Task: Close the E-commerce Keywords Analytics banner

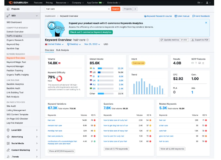Action: 206,23
